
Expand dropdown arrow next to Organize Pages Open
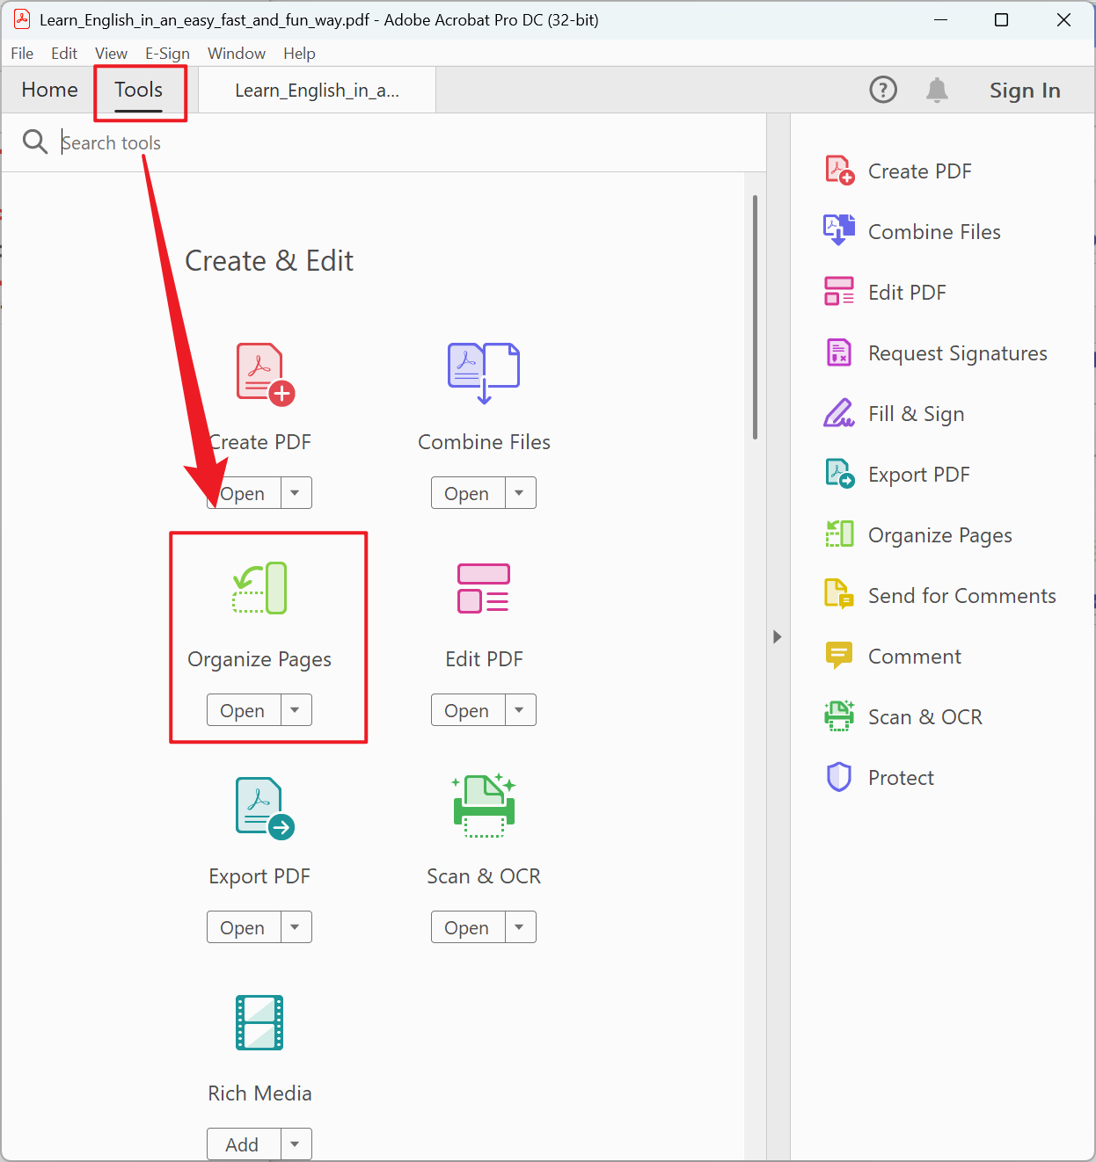pos(296,710)
